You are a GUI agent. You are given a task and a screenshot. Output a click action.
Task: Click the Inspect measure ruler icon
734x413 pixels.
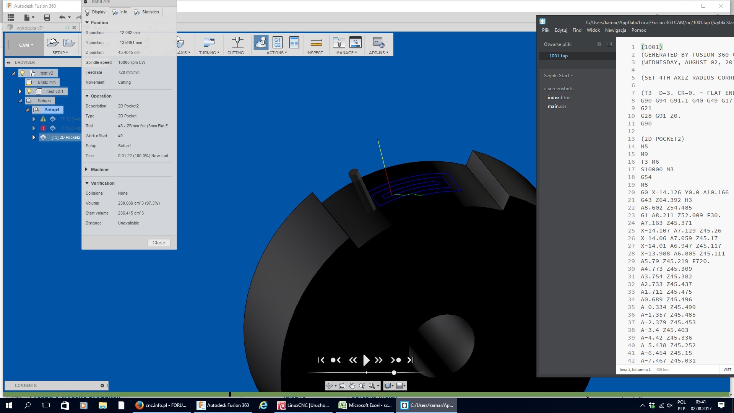(x=316, y=42)
